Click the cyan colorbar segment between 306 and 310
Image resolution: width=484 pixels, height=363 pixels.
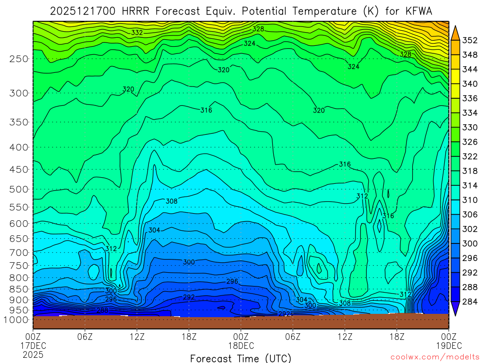pyautogui.click(x=455, y=207)
